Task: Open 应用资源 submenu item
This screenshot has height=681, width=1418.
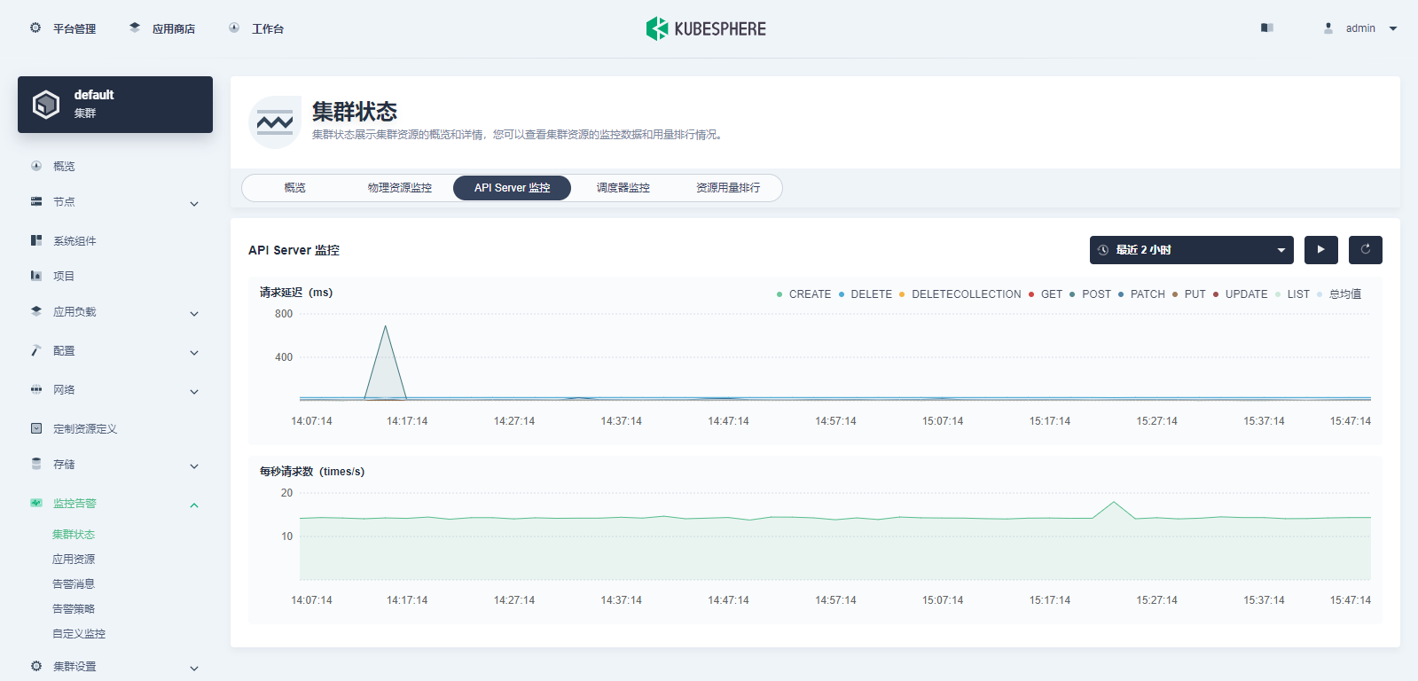Action: click(x=74, y=560)
